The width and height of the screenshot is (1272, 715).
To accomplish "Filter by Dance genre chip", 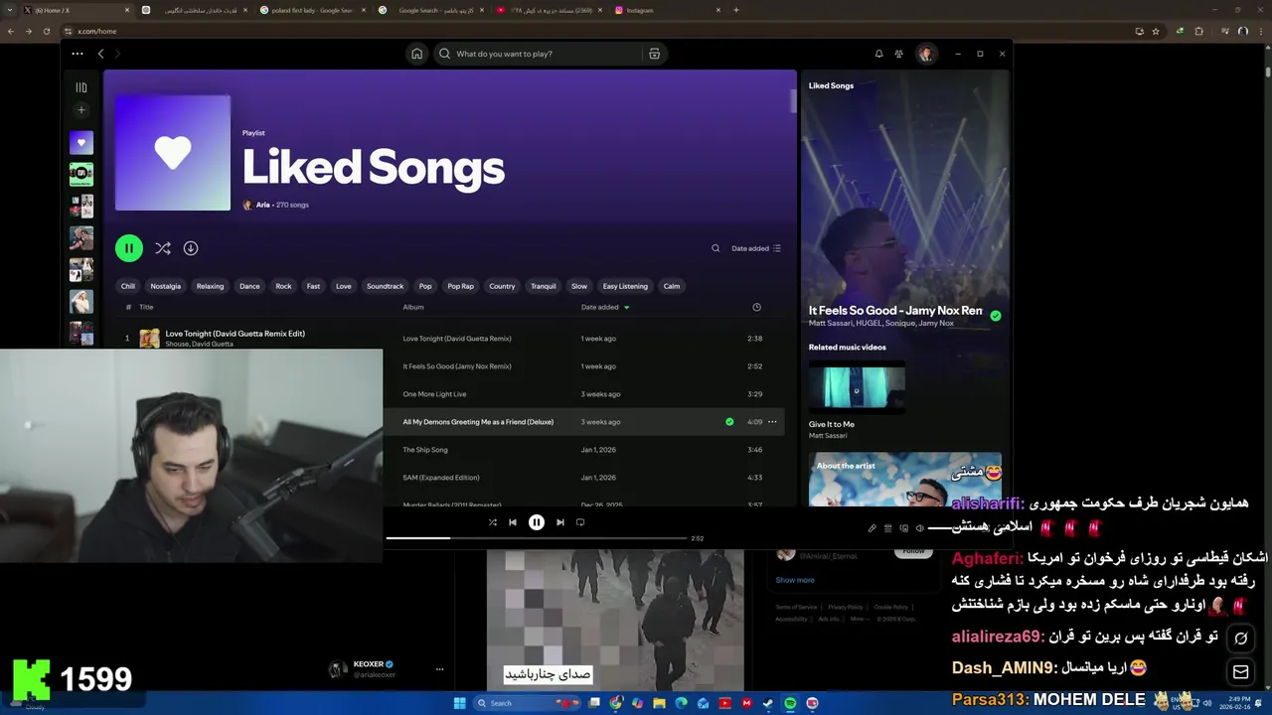I will pos(249,286).
